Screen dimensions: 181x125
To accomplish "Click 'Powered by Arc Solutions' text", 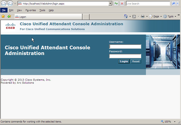I will (x=17, y=83).
